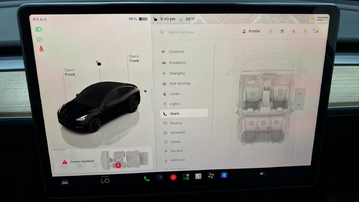
Task: Open the fan climate icon
Action: pyautogui.click(x=211, y=176)
